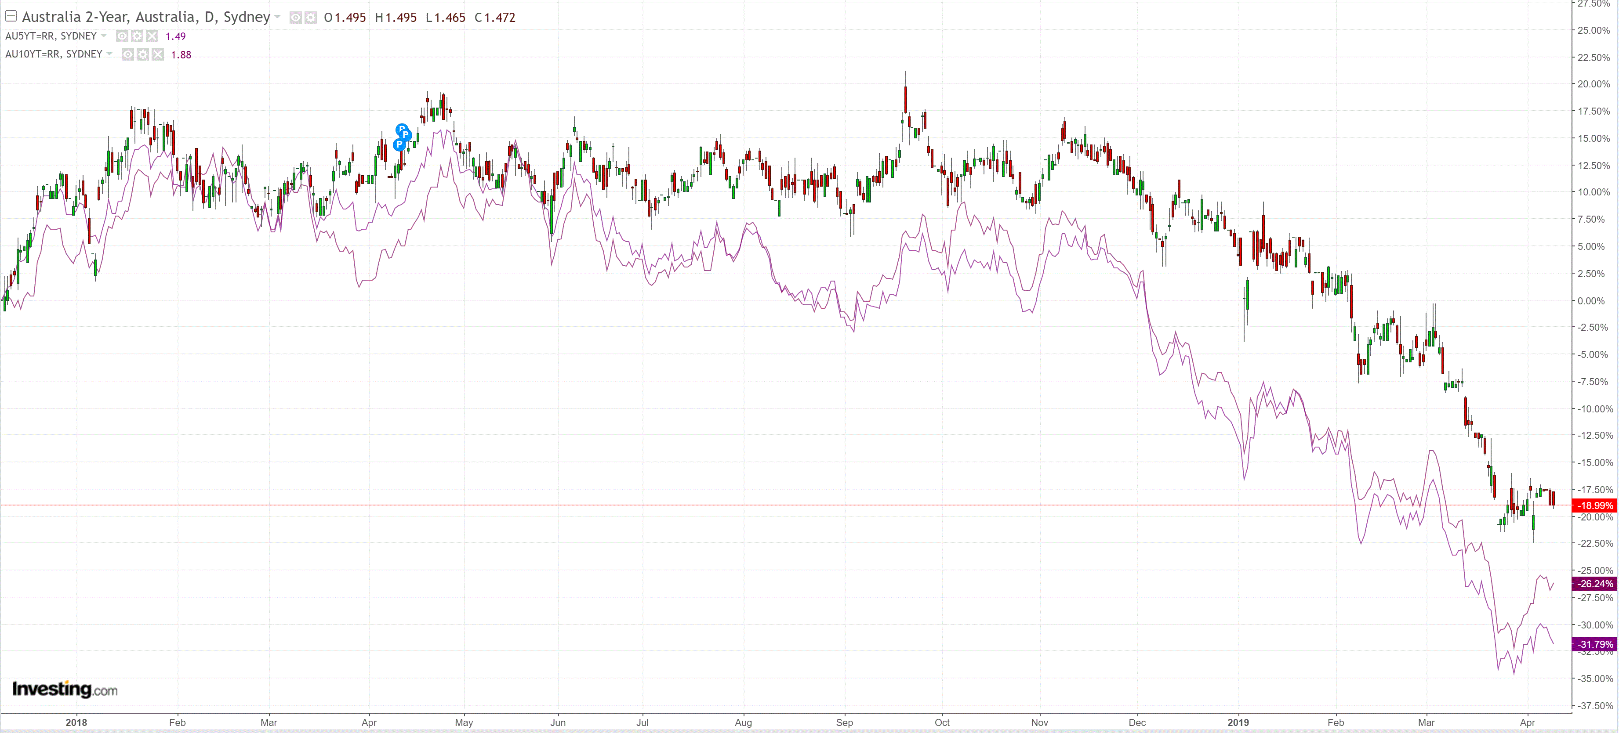Remove AU5YT=RR comparison with X icon
Screen dimensions: 1619x733
(x=152, y=36)
